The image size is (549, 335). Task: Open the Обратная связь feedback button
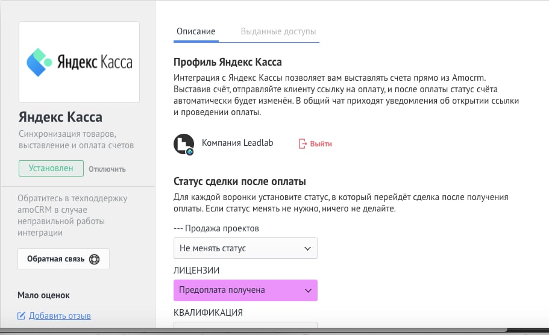coord(63,259)
